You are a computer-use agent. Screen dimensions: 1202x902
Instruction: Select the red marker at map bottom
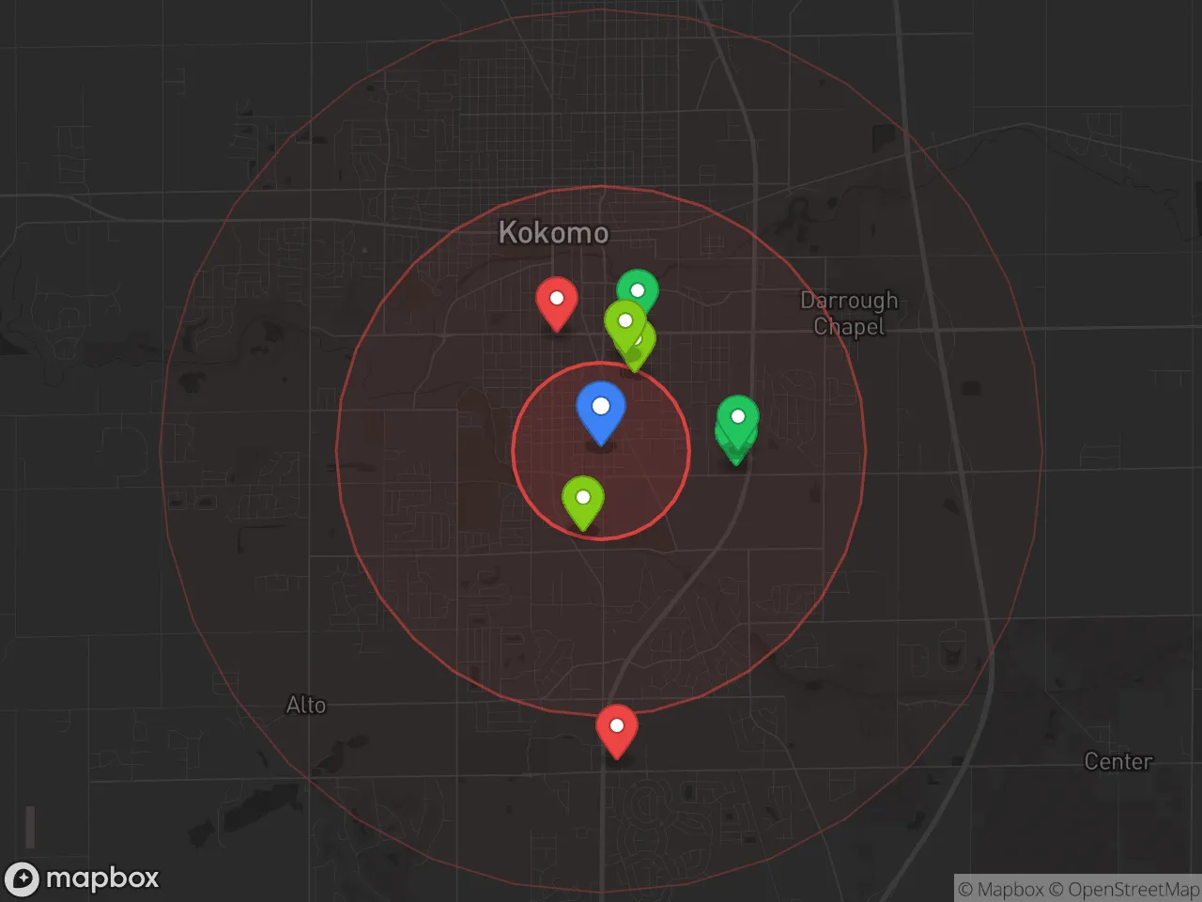click(617, 731)
